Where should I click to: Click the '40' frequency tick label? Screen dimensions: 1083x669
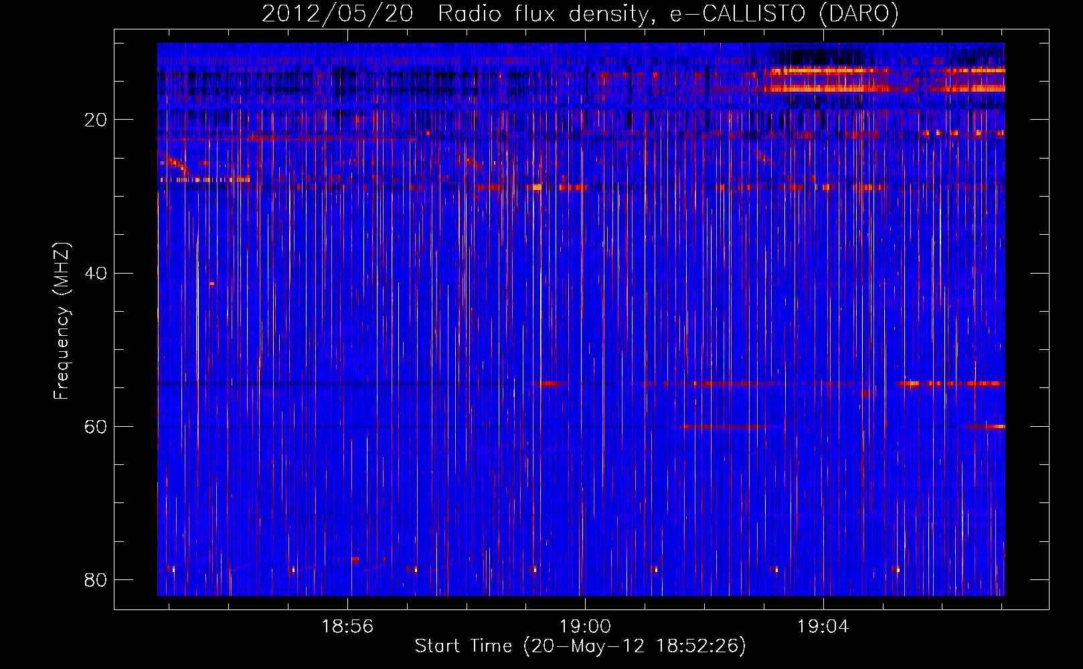[x=96, y=274]
